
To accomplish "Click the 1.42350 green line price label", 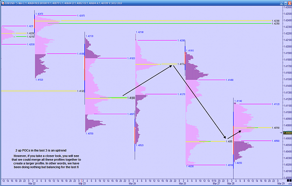I will (276, 24).
